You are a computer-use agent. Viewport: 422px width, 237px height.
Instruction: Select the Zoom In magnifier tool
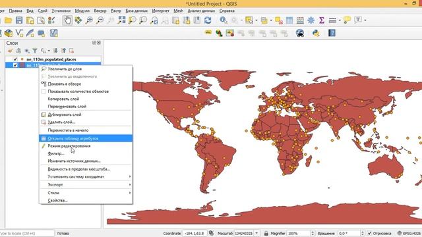pyautogui.click(x=89, y=20)
